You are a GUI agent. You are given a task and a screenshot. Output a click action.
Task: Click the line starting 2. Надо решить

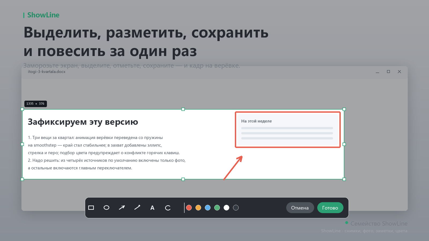tap(107, 160)
